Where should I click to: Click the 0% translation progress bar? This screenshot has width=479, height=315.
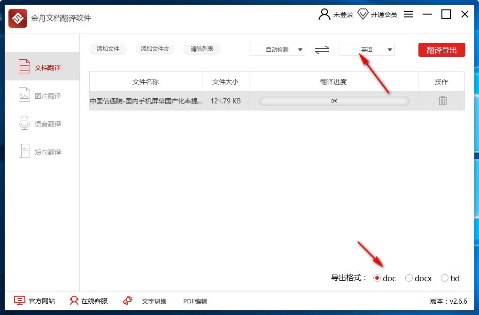point(334,101)
